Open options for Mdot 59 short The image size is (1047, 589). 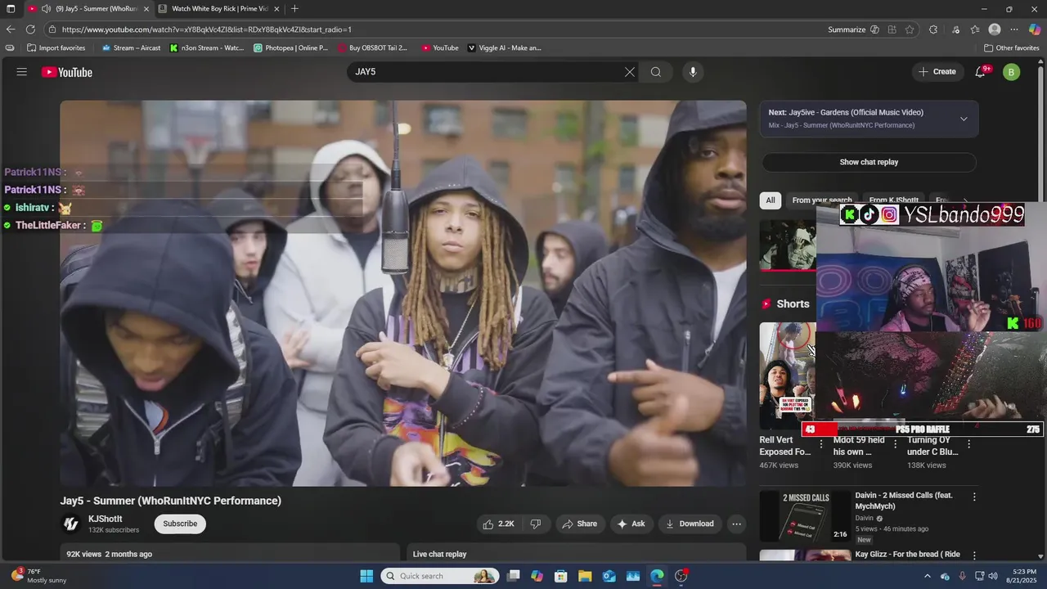895,444
